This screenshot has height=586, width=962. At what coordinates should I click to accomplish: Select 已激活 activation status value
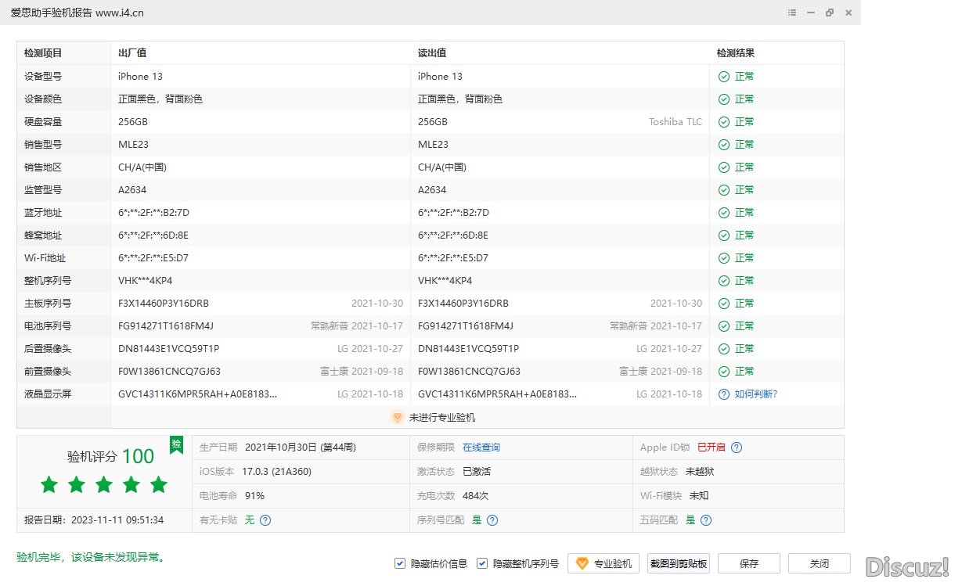click(x=477, y=472)
